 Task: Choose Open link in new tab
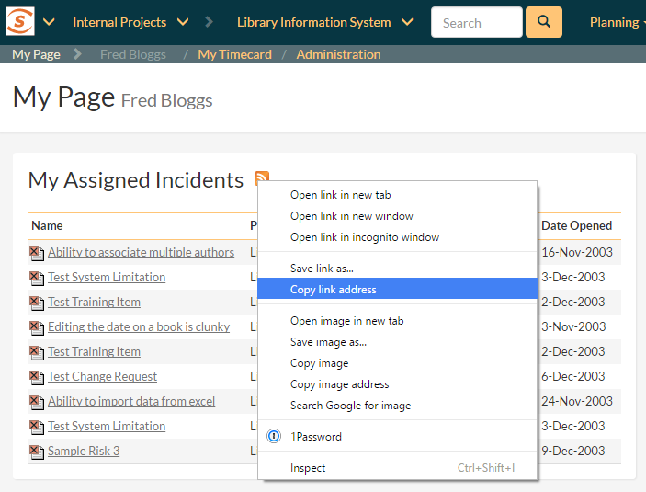click(340, 195)
